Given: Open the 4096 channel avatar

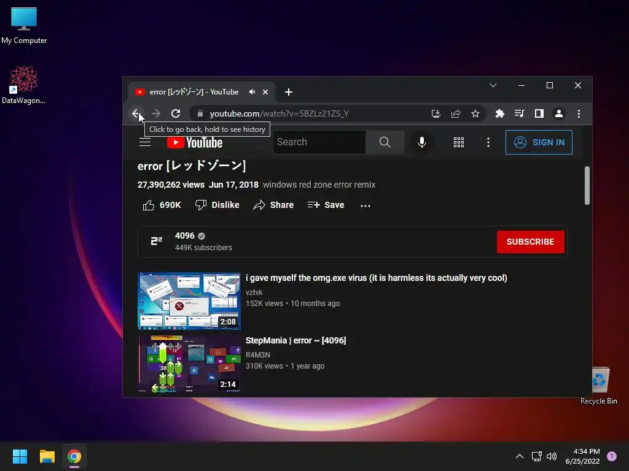Looking at the screenshot, I should tap(157, 241).
